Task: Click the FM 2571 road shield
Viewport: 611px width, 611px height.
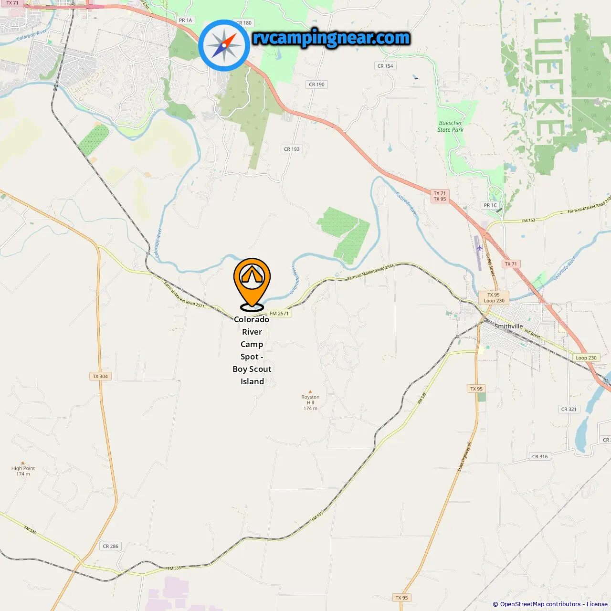Action: [279, 314]
